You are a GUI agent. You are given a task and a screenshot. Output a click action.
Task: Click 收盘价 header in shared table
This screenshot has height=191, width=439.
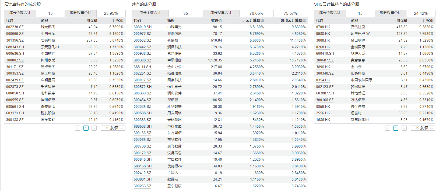point(217,20)
